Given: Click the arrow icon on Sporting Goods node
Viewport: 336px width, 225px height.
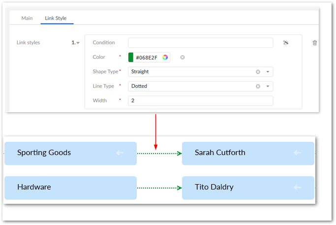Looking at the screenshot, I should tap(120, 153).
